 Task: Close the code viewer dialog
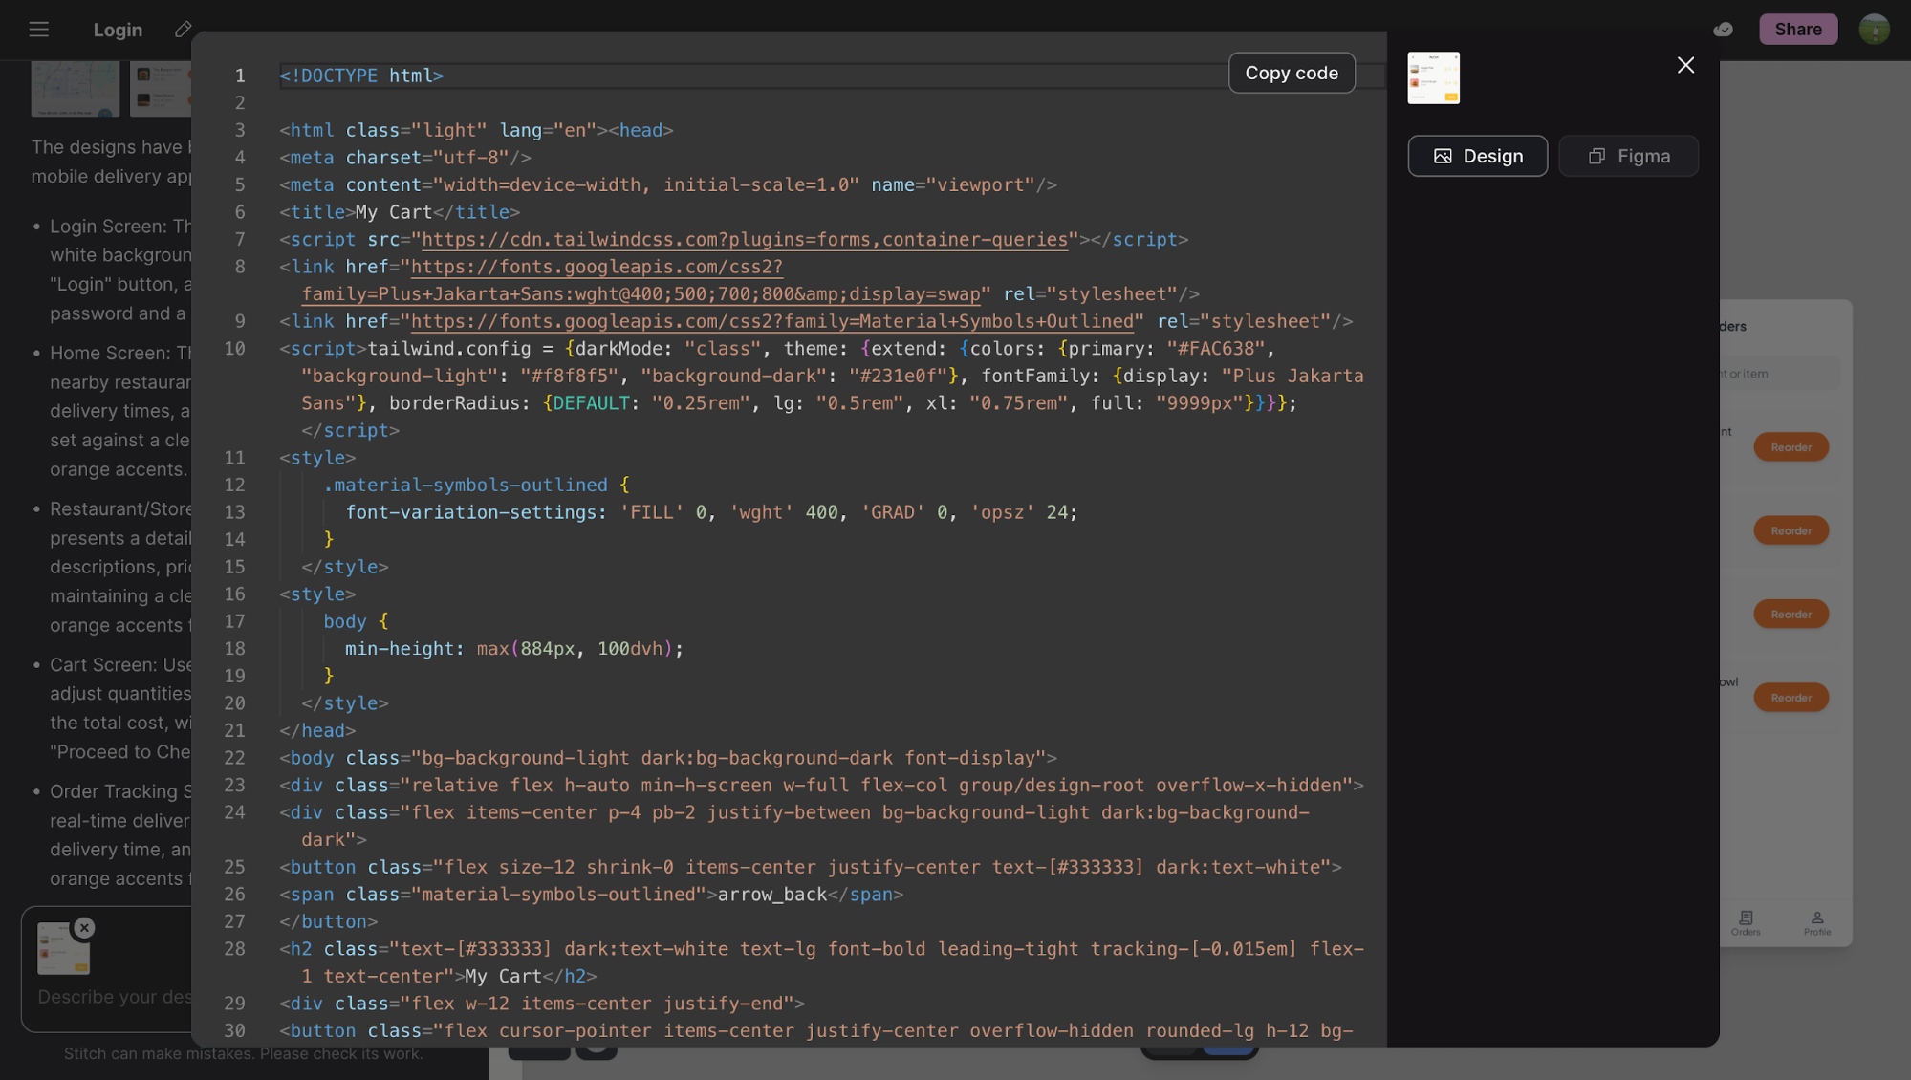tap(1685, 65)
